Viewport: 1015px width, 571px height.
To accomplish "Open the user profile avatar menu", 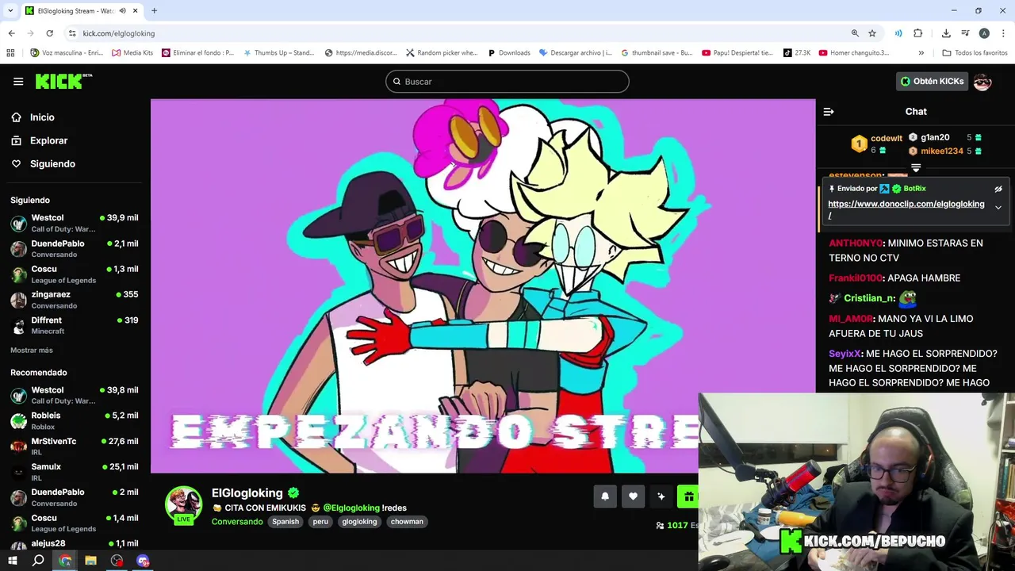I will (982, 81).
